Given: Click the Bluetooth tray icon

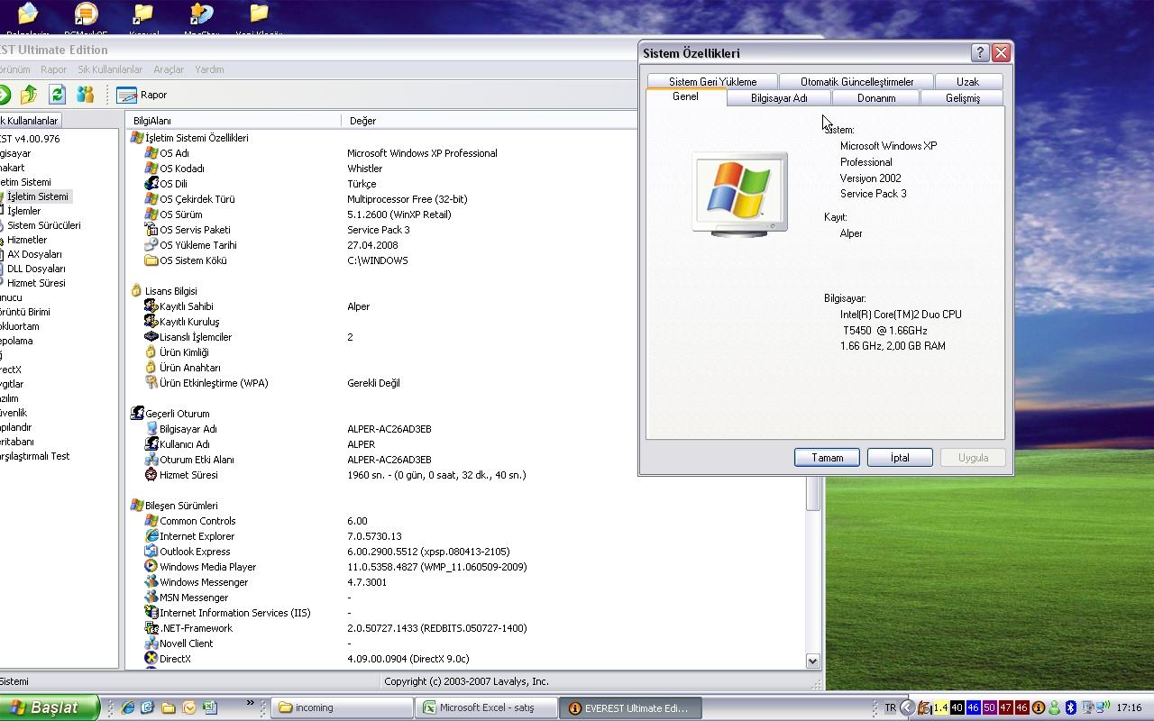Looking at the screenshot, I should tap(1070, 707).
